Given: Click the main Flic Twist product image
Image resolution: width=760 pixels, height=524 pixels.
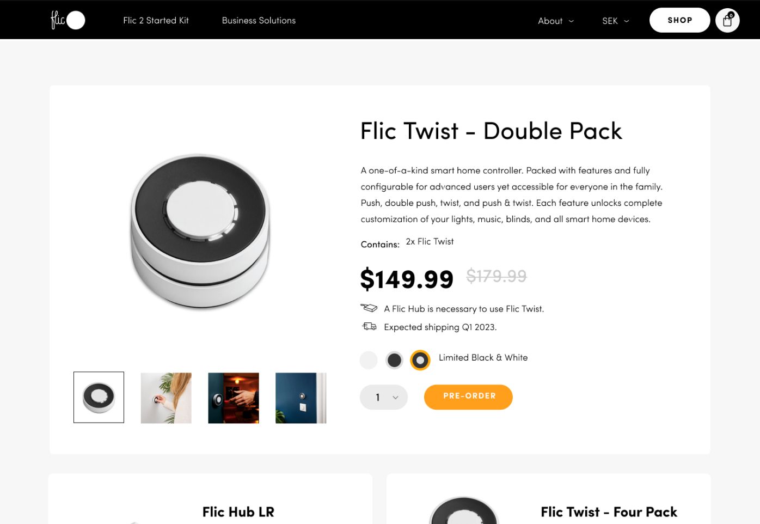Looking at the screenshot, I should (200, 232).
